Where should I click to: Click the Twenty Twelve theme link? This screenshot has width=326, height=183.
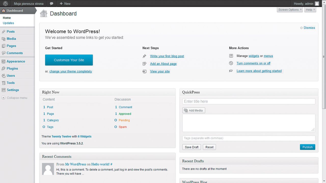pyautogui.click(x=61, y=136)
